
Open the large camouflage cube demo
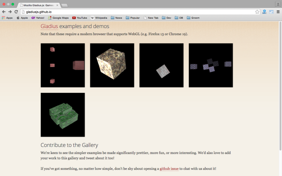pos(112,65)
